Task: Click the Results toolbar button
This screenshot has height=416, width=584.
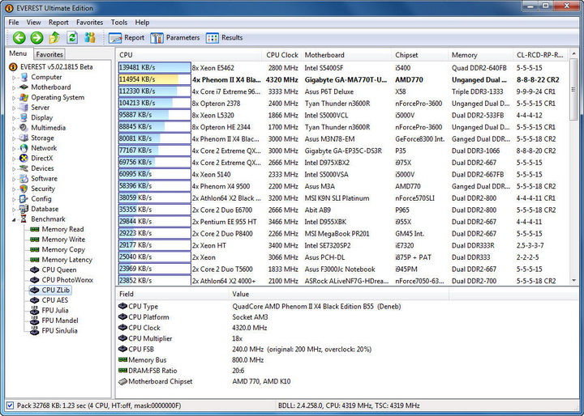Action: click(x=224, y=37)
